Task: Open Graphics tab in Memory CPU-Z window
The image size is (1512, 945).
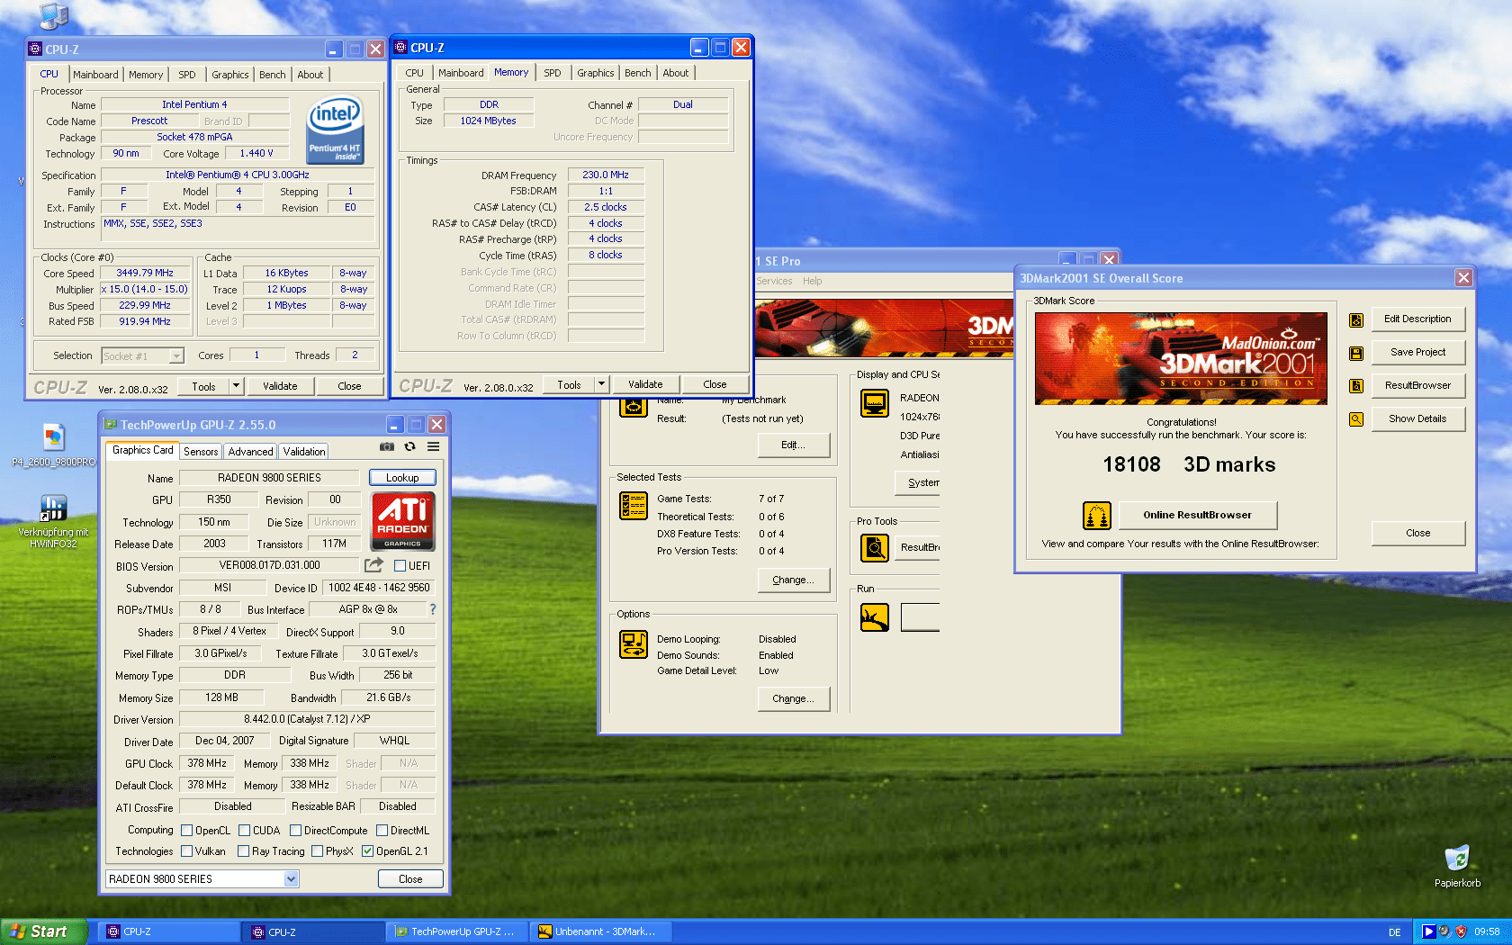Action: tap(596, 73)
